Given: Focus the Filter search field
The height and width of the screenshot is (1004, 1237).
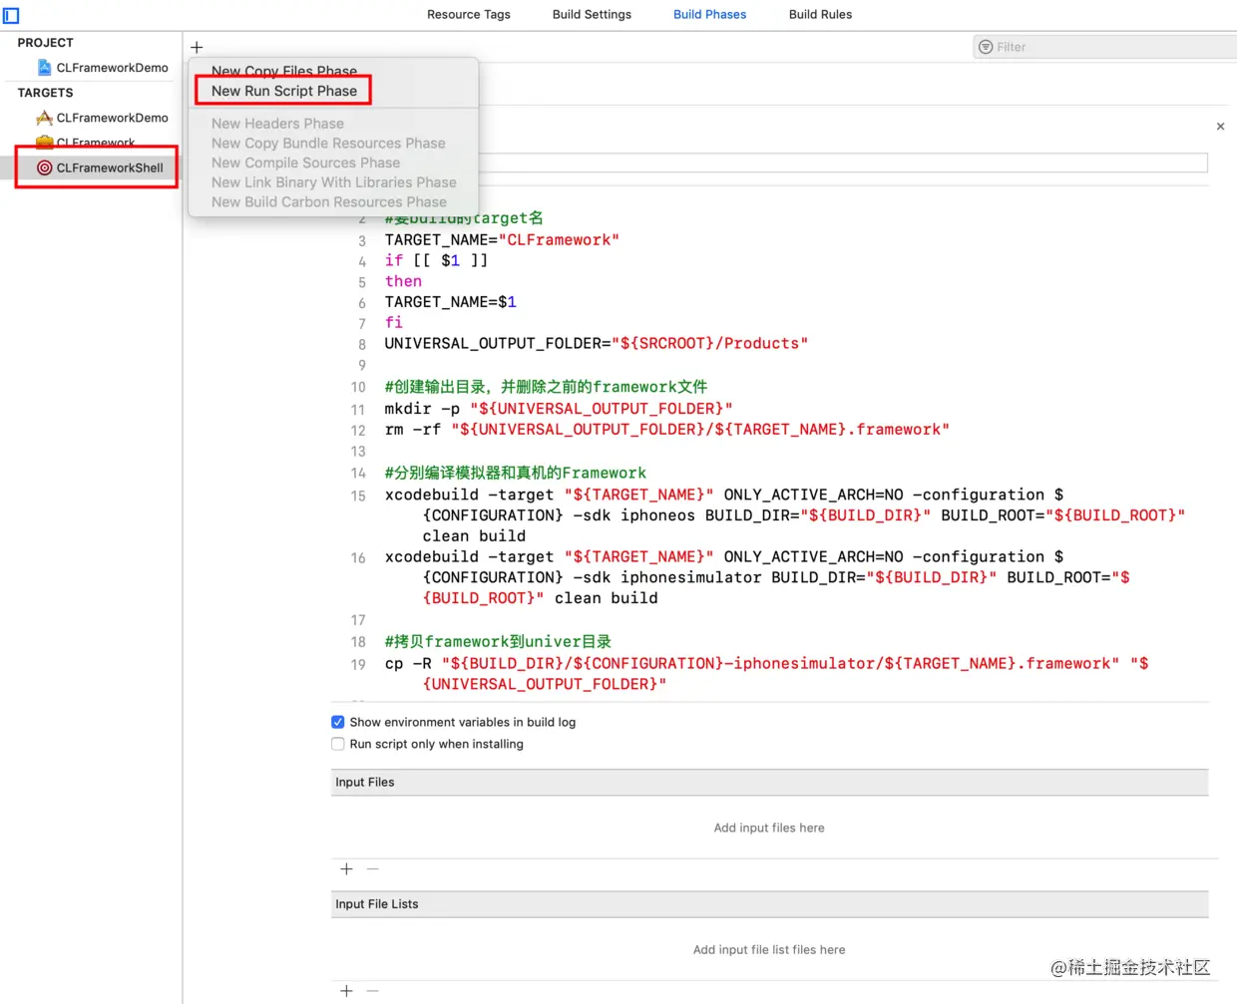Looking at the screenshot, I should coord(1105,47).
